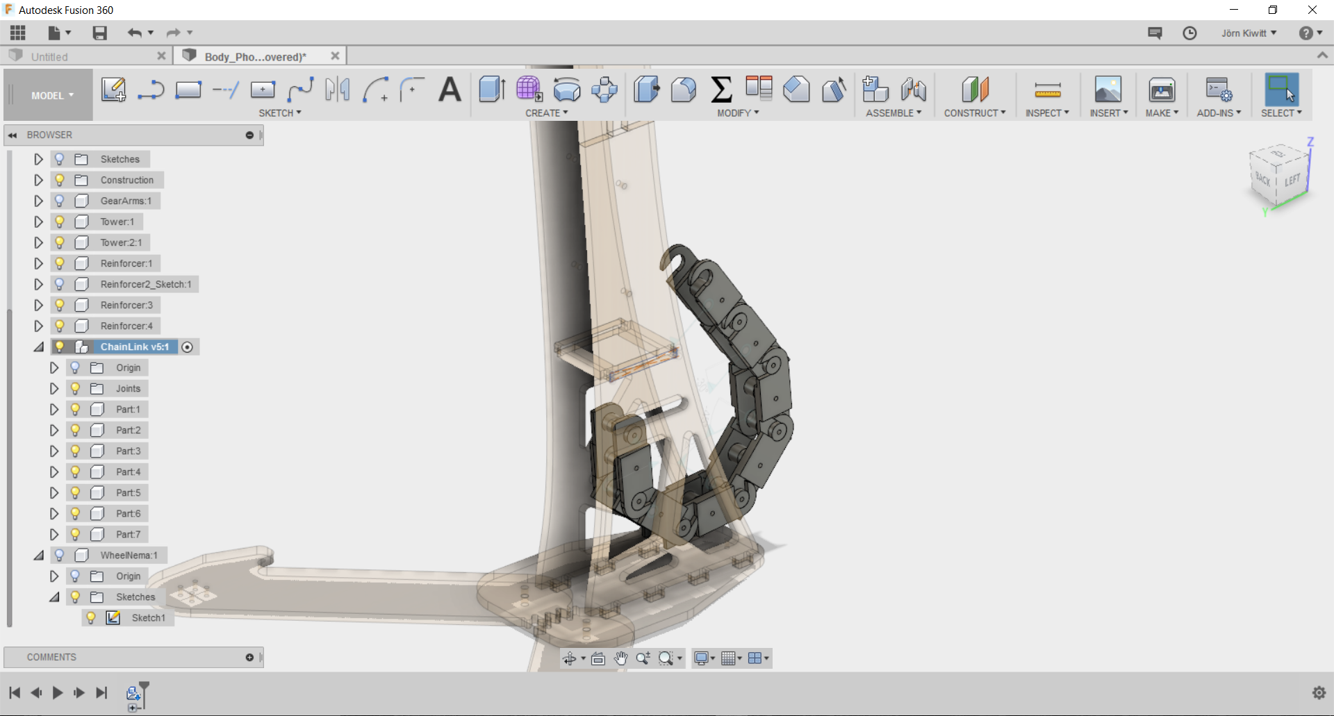Open the Job Status clock icon
This screenshot has width=1334, height=716.
point(1189,33)
